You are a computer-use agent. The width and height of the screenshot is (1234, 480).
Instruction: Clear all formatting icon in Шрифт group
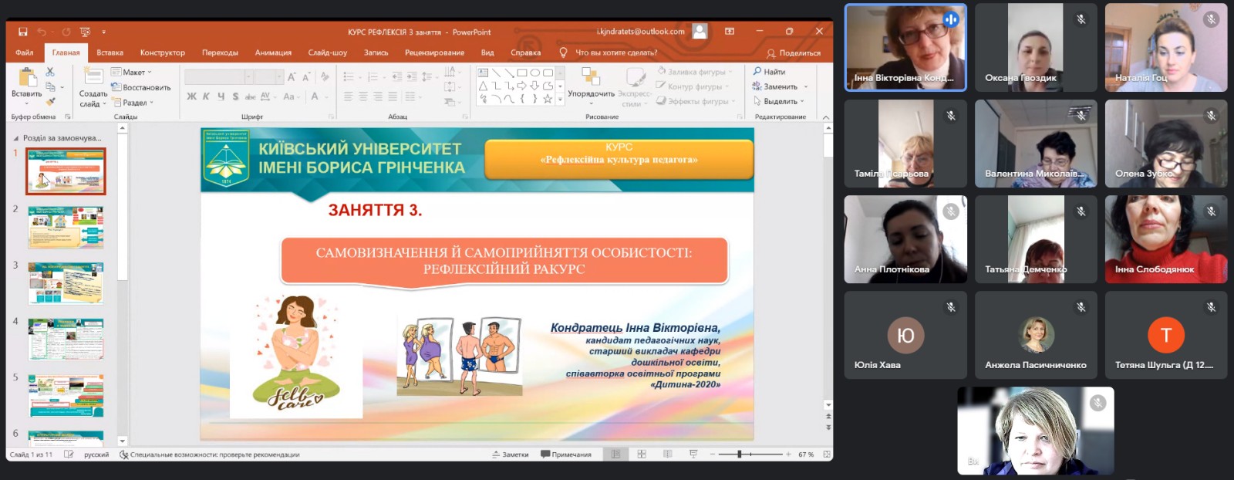[325, 76]
